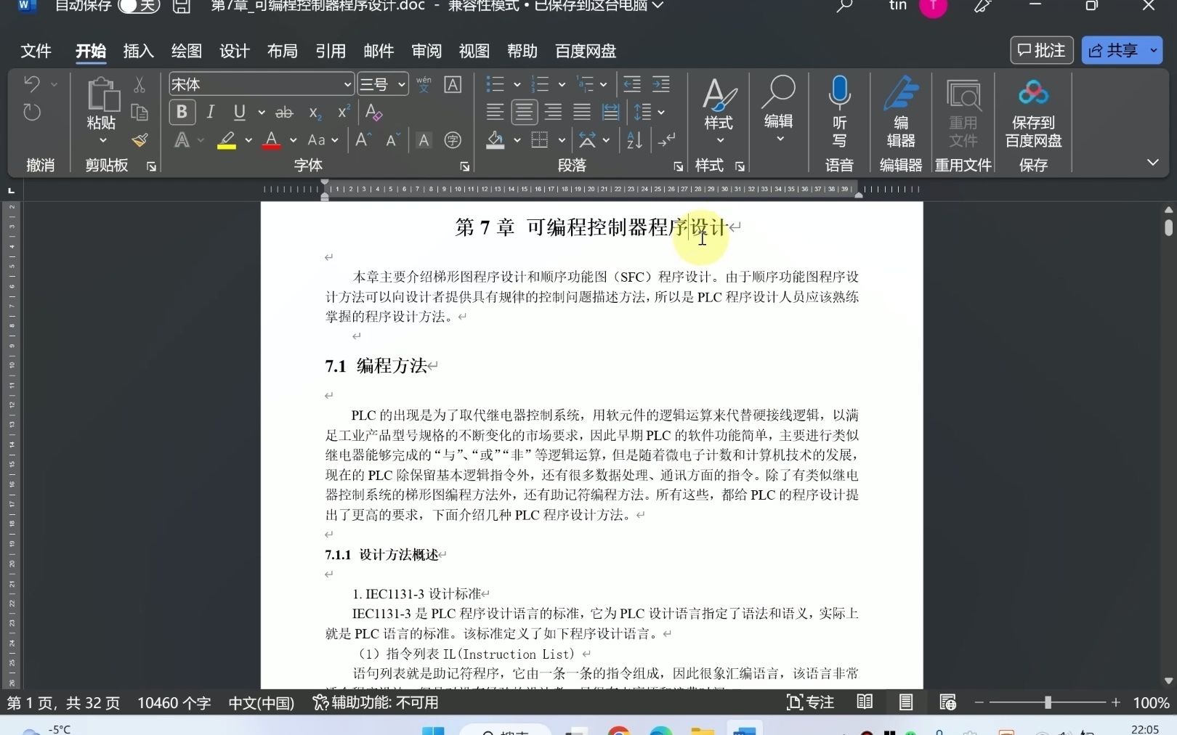Click the 10460 个字 word count

coord(174,703)
